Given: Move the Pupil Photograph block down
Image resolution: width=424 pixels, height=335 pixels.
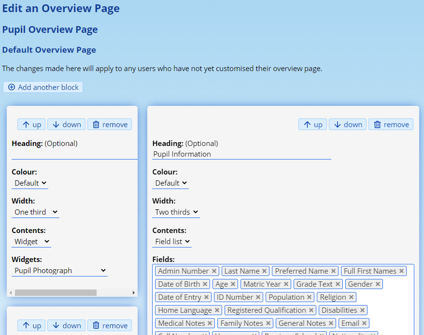Looking at the screenshot, I should pos(66,125).
